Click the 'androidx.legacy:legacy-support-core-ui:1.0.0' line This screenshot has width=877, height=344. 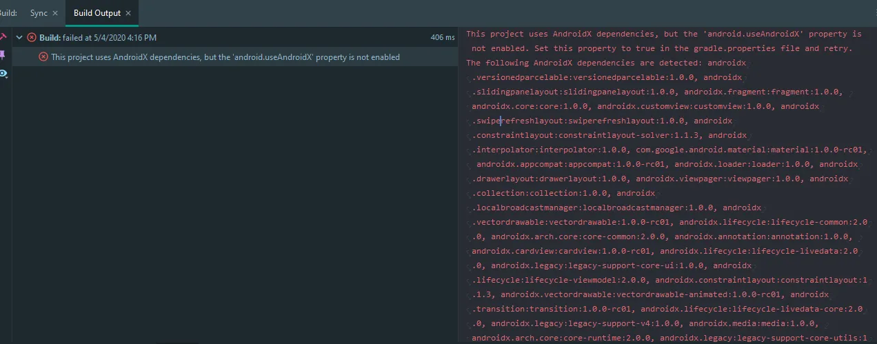612,265
